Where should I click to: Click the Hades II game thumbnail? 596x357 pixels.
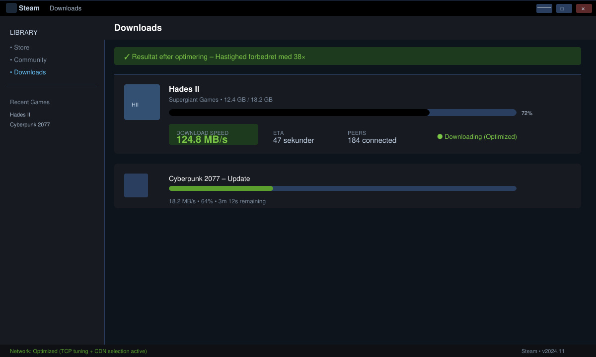pos(142,102)
